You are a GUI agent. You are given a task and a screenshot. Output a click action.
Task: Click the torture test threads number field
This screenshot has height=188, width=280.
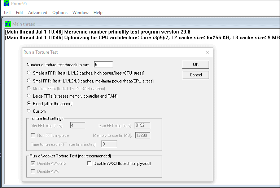[x=104, y=64]
